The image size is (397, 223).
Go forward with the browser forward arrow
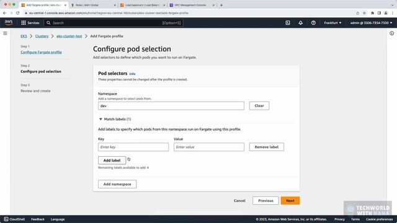pyautogui.click(x=11, y=13)
